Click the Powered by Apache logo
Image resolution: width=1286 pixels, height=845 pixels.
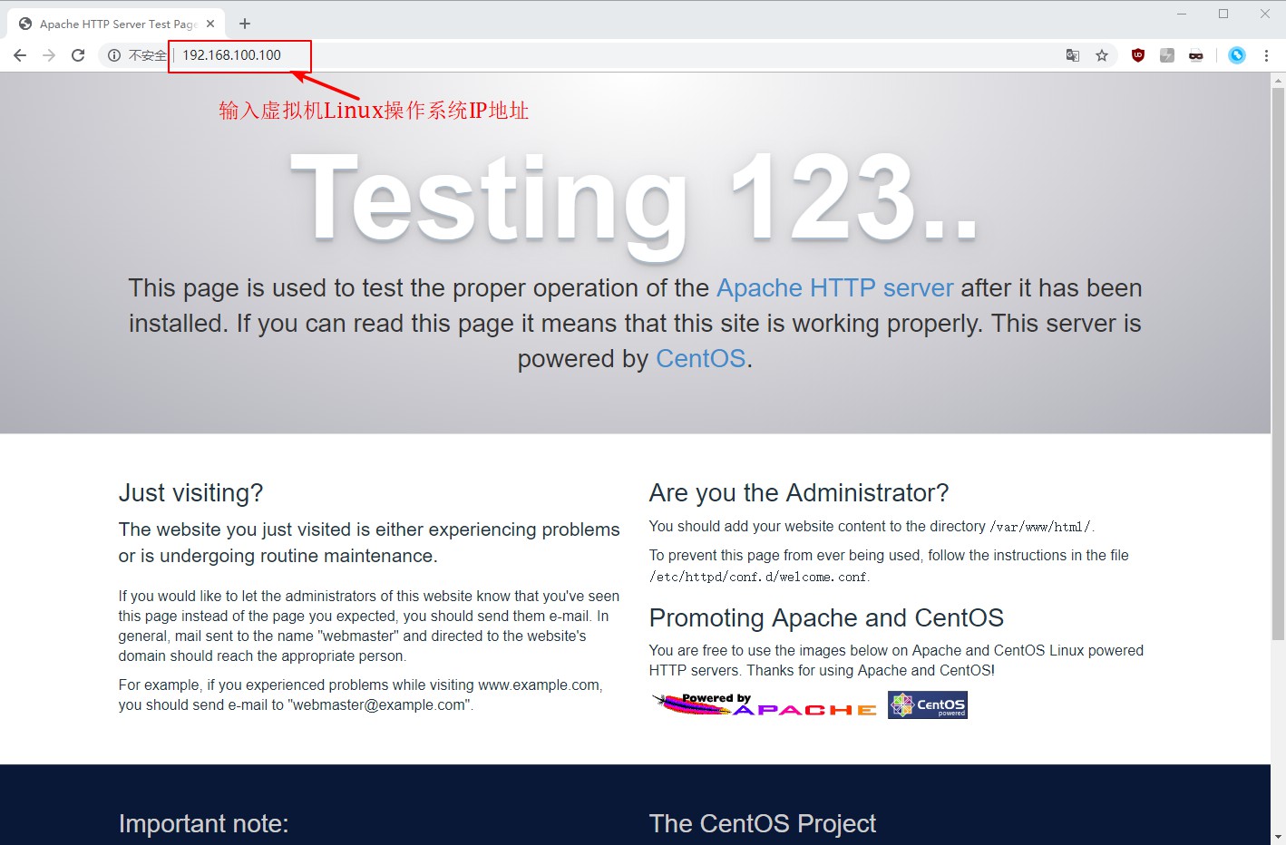(x=765, y=705)
